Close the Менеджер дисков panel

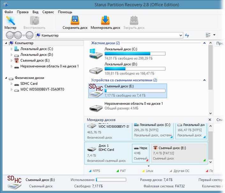210,120
